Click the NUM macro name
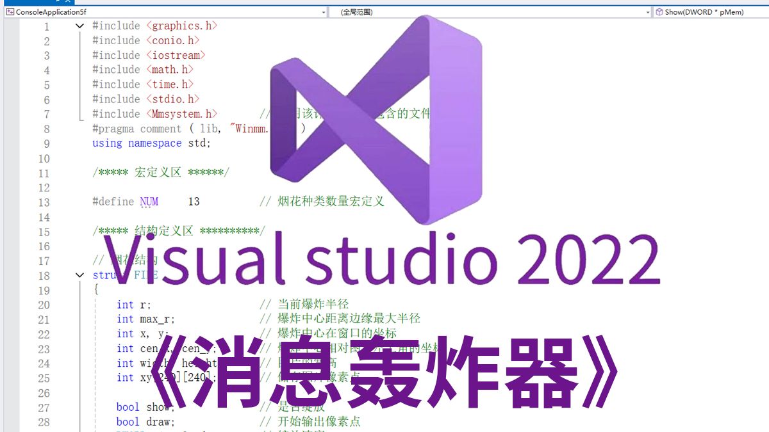 tap(149, 202)
